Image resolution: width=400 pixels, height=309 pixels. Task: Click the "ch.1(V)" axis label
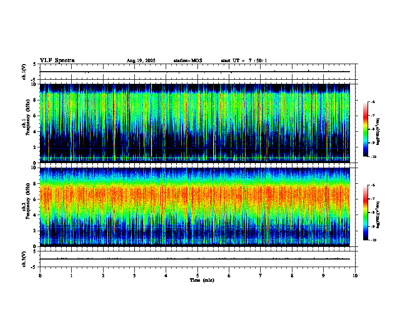[24, 72]
